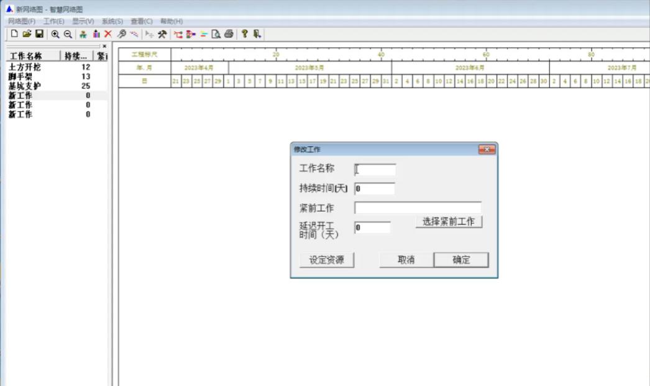650x386 pixels.
Task: Zoom in with the plus magnifier icon
Action: [55, 34]
